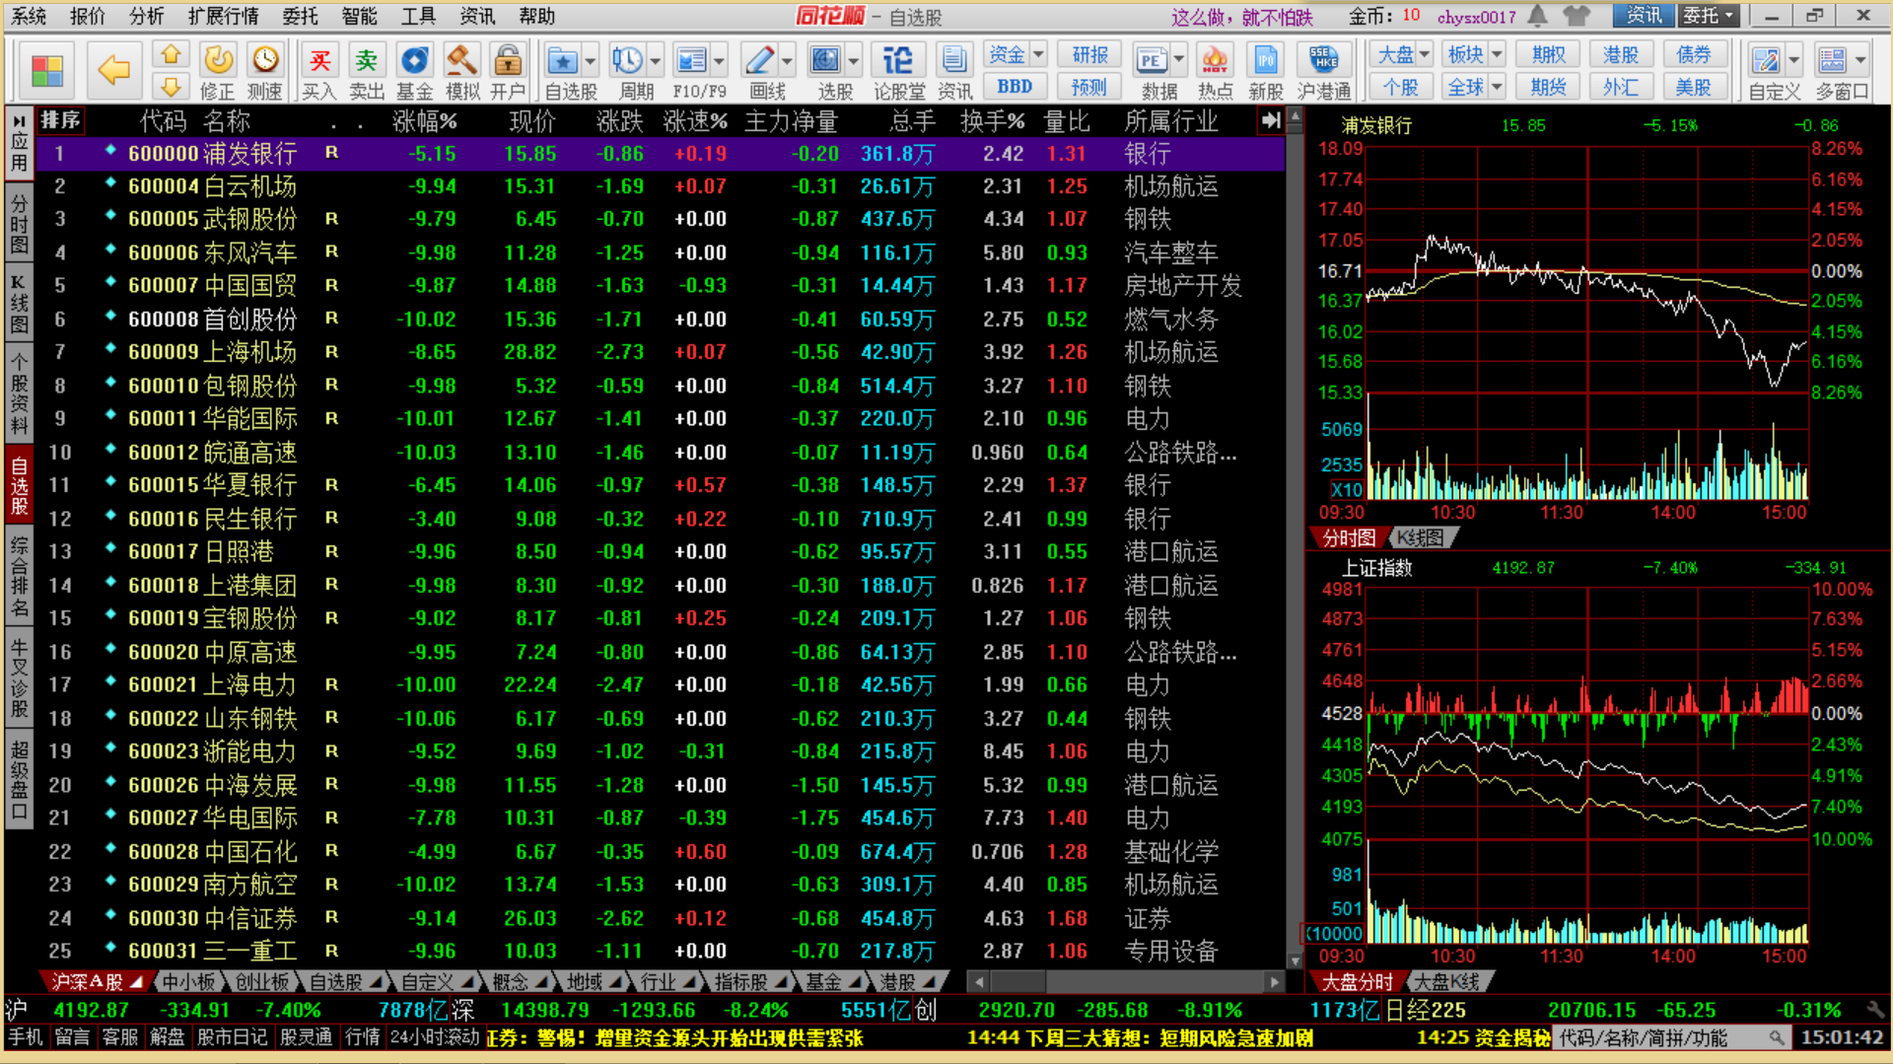Click the 期货 button

click(1548, 87)
